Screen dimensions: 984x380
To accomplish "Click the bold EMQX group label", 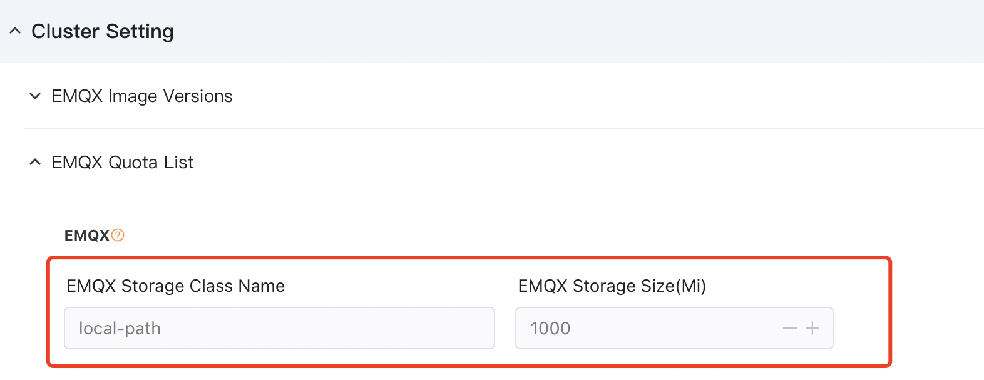I will click(x=87, y=236).
